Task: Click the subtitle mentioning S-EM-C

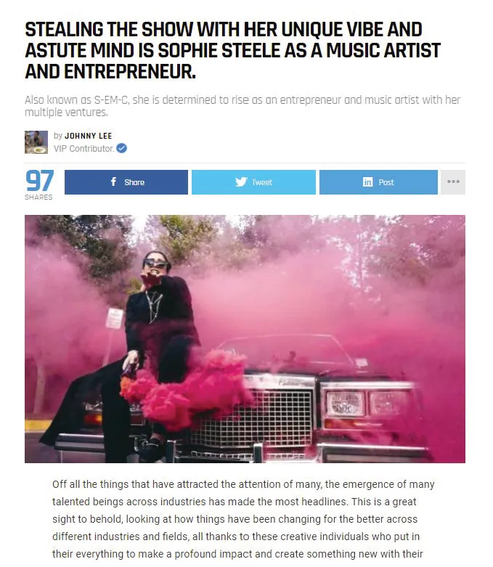Action: [x=243, y=106]
